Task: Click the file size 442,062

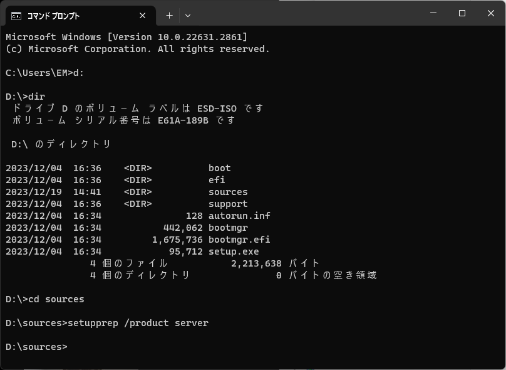Action: (x=183, y=228)
